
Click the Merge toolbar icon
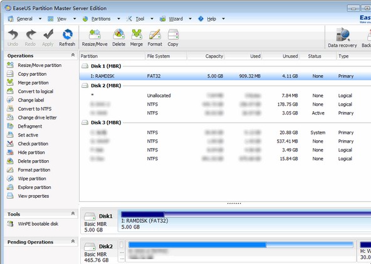(137, 34)
